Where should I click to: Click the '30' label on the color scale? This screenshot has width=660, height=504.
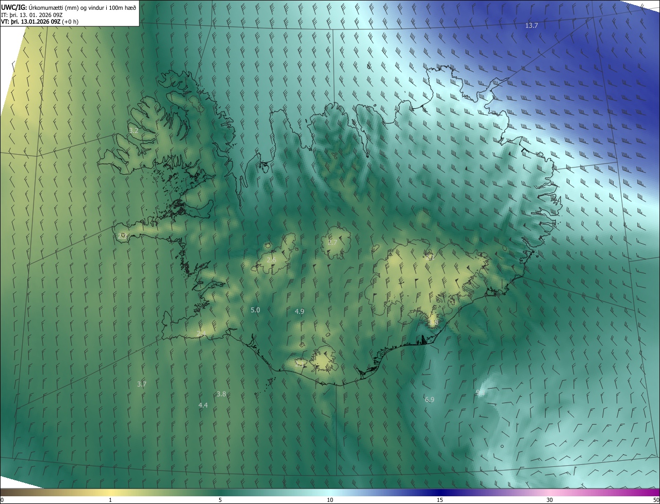point(550,500)
